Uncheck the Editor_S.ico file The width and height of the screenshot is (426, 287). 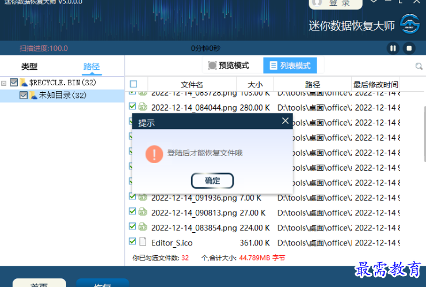tap(132, 241)
